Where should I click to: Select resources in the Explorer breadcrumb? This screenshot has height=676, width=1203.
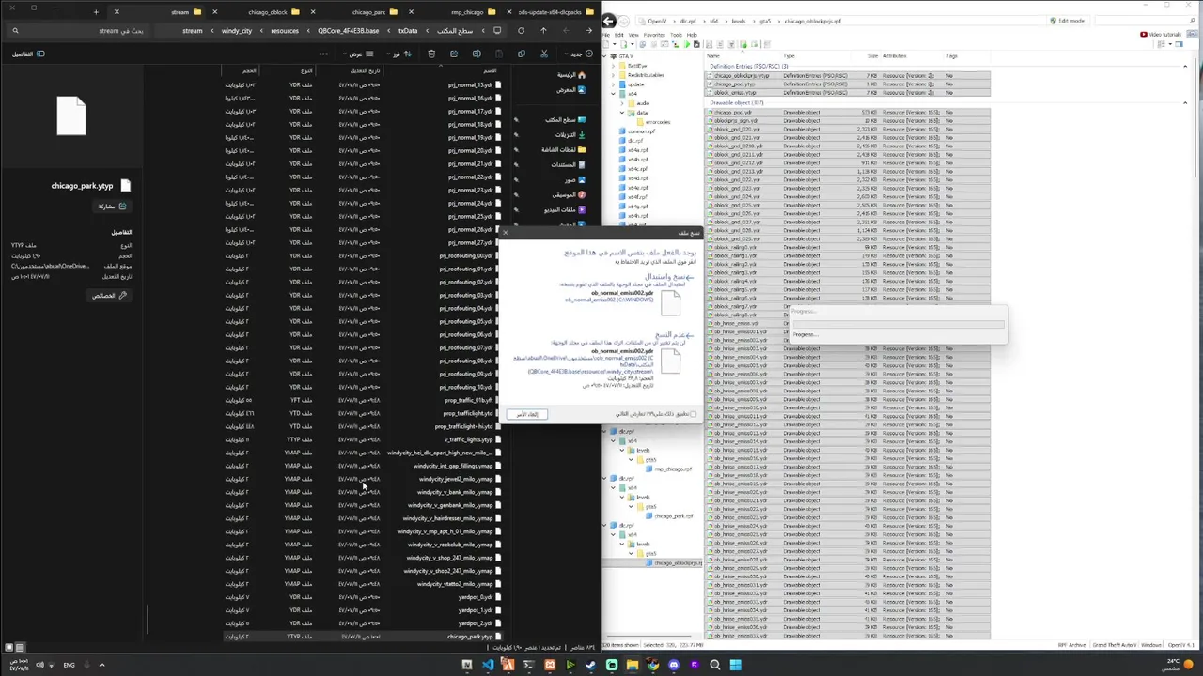click(285, 31)
